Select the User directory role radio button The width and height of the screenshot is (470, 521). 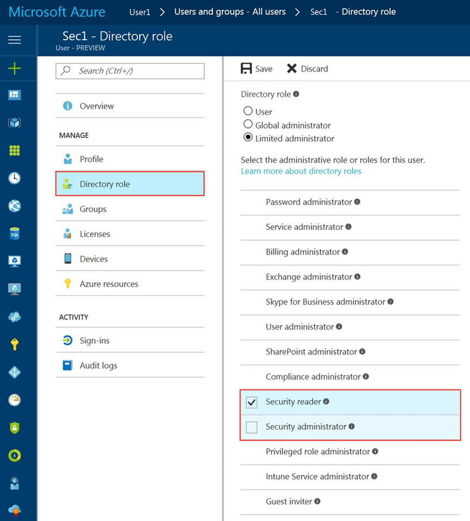click(248, 111)
